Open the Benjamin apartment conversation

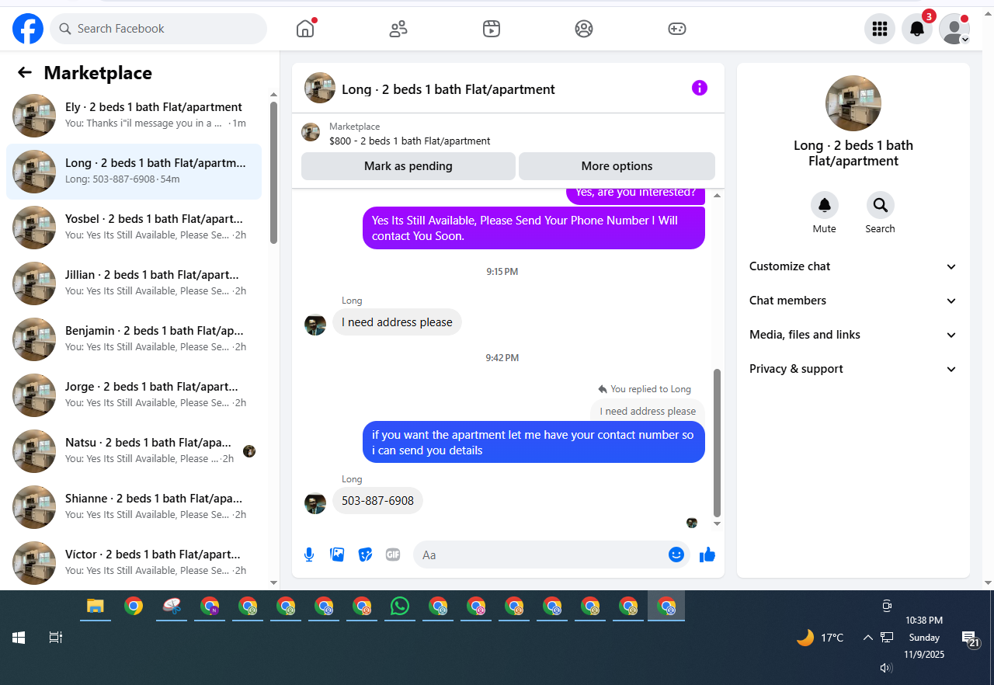(134, 339)
